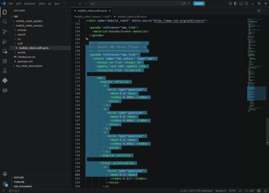This screenshot has width=269, height=193.
Task: Expand the include folder
Action: (40, 30)
